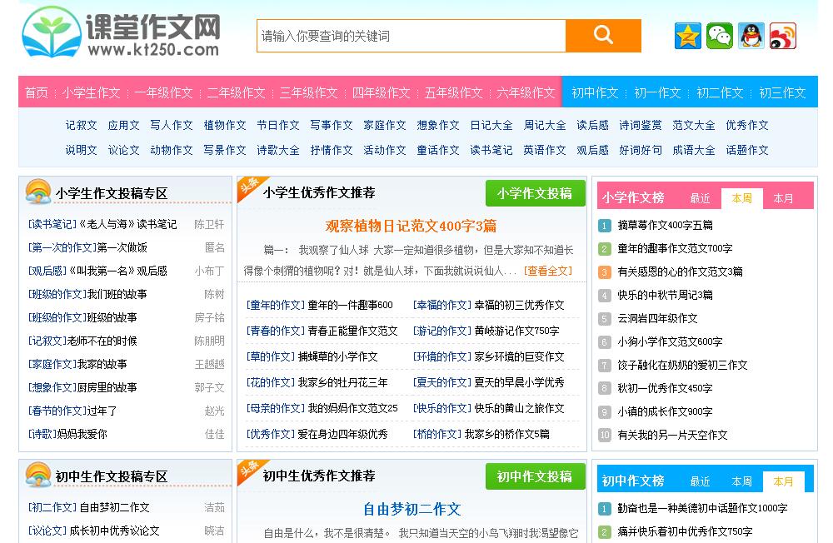Click the 日记大全 category link

(x=491, y=125)
